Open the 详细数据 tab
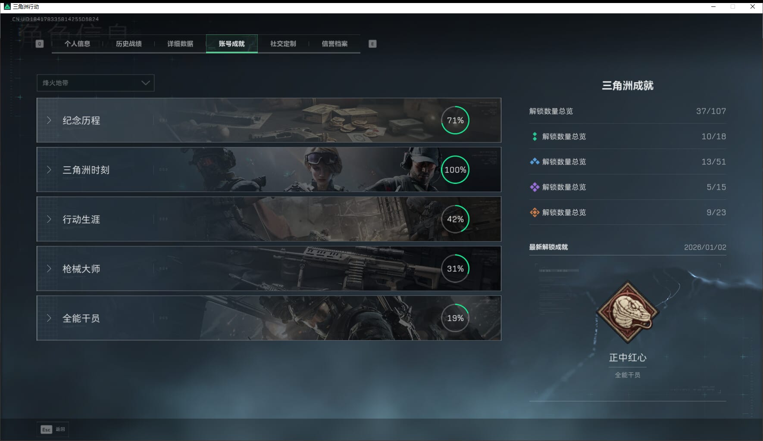Image resolution: width=763 pixels, height=441 pixels. tap(180, 43)
